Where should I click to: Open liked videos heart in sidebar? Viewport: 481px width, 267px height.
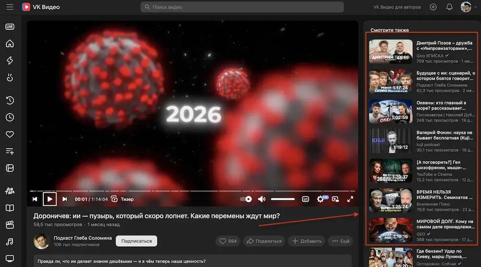(10, 134)
